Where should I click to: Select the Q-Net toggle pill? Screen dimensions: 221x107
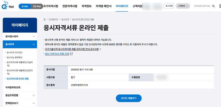[x=25, y=6]
